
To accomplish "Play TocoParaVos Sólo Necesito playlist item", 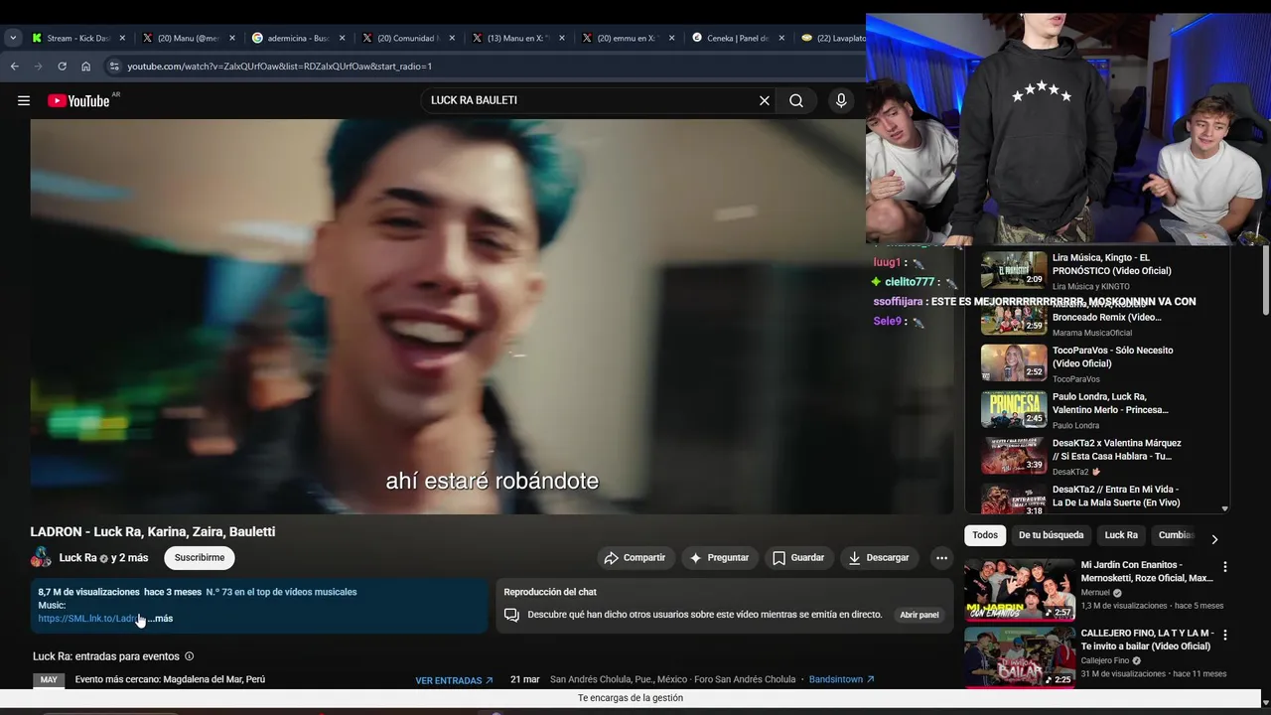I will [x=1097, y=364].
